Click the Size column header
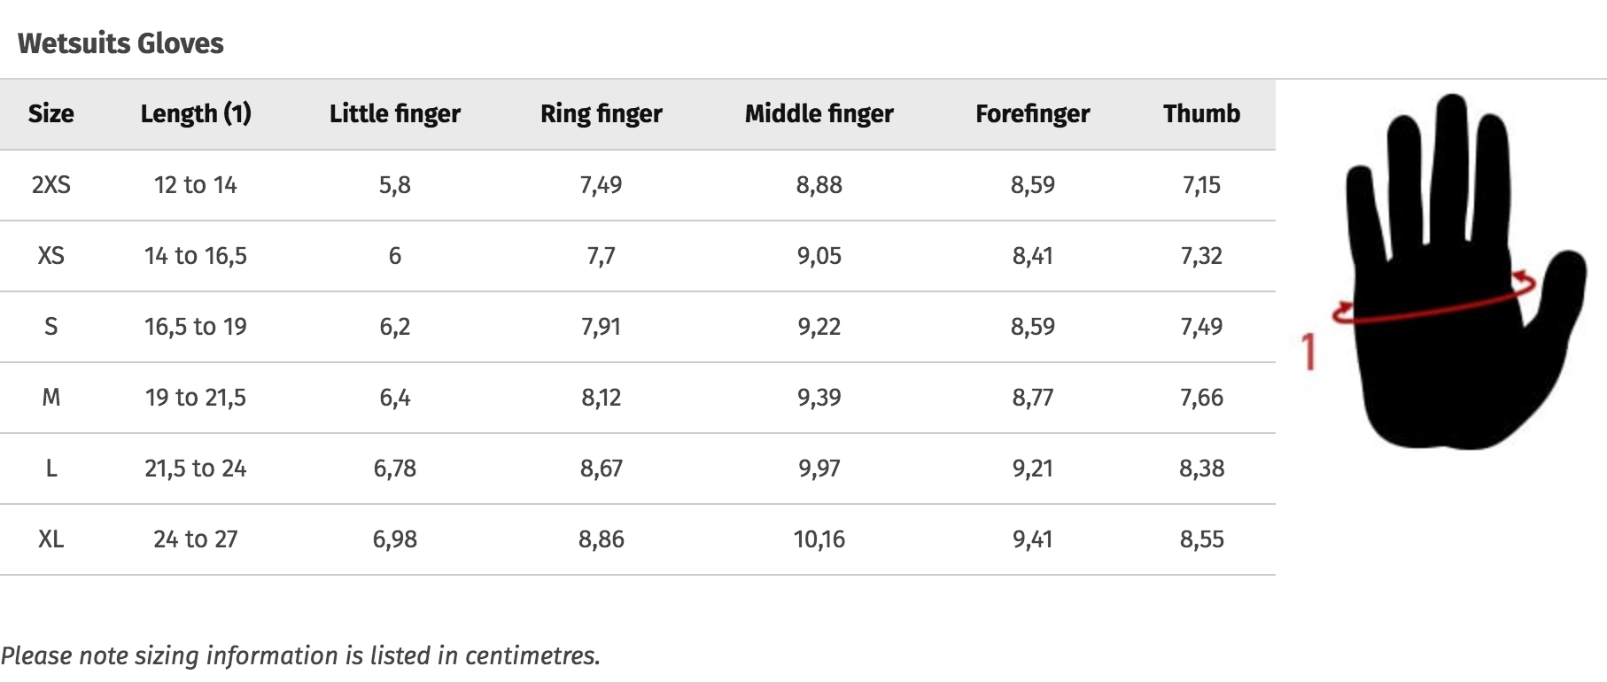 (50, 114)
